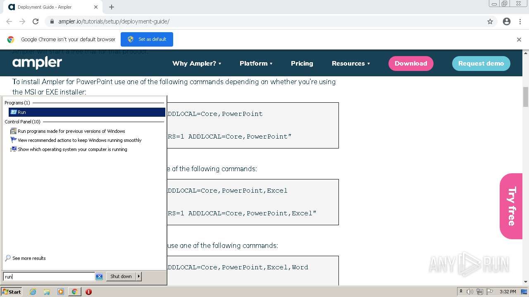Expand the Platform menu

point(256,64)
